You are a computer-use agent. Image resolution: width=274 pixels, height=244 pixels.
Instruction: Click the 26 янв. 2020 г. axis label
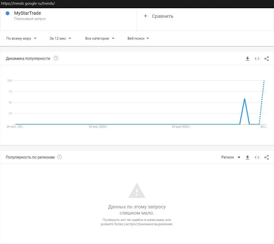pyautogui.click(x=98, y=127)
